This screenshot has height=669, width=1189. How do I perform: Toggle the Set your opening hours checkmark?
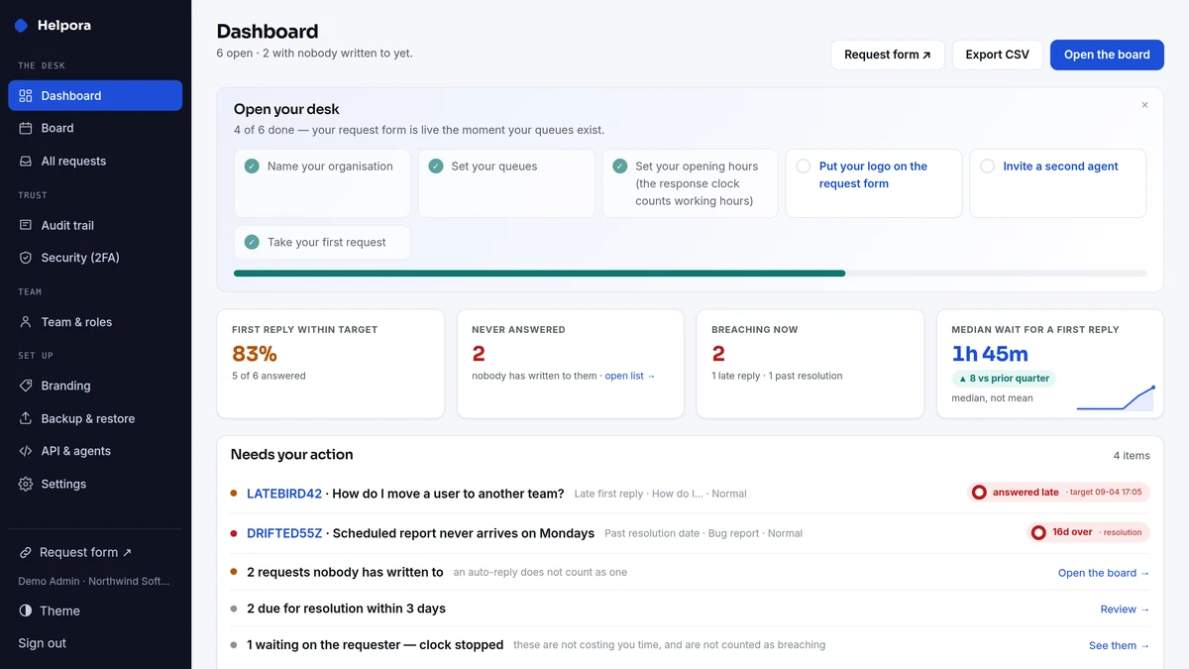tap(620, 167)
